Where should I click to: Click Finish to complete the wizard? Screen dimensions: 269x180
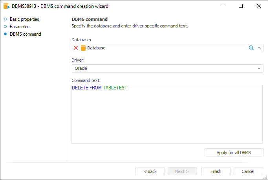216,171
